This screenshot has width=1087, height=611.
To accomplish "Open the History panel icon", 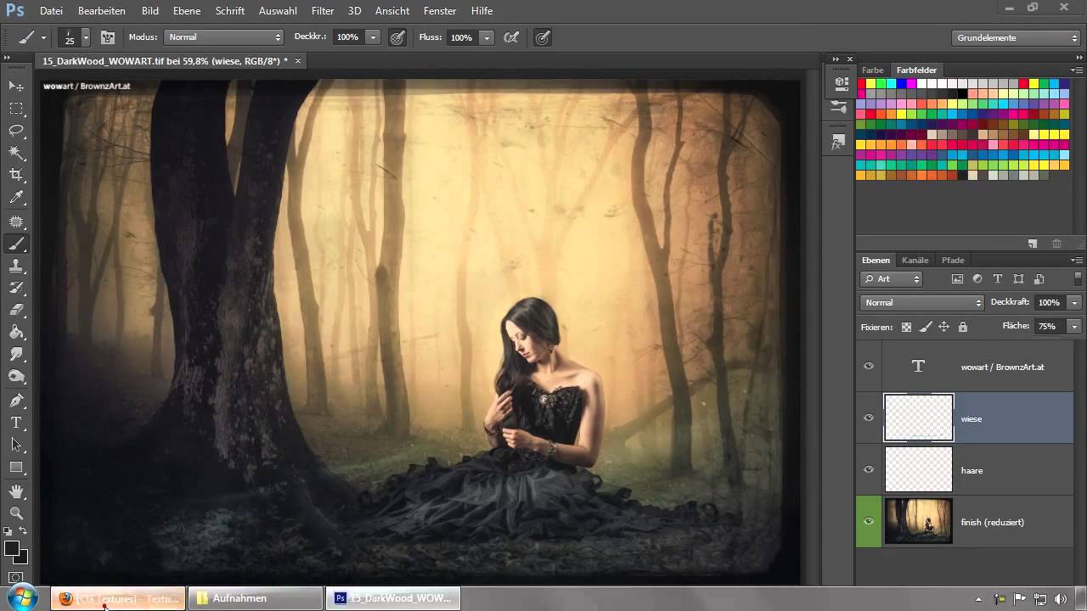I will click(x=841, y=82).
